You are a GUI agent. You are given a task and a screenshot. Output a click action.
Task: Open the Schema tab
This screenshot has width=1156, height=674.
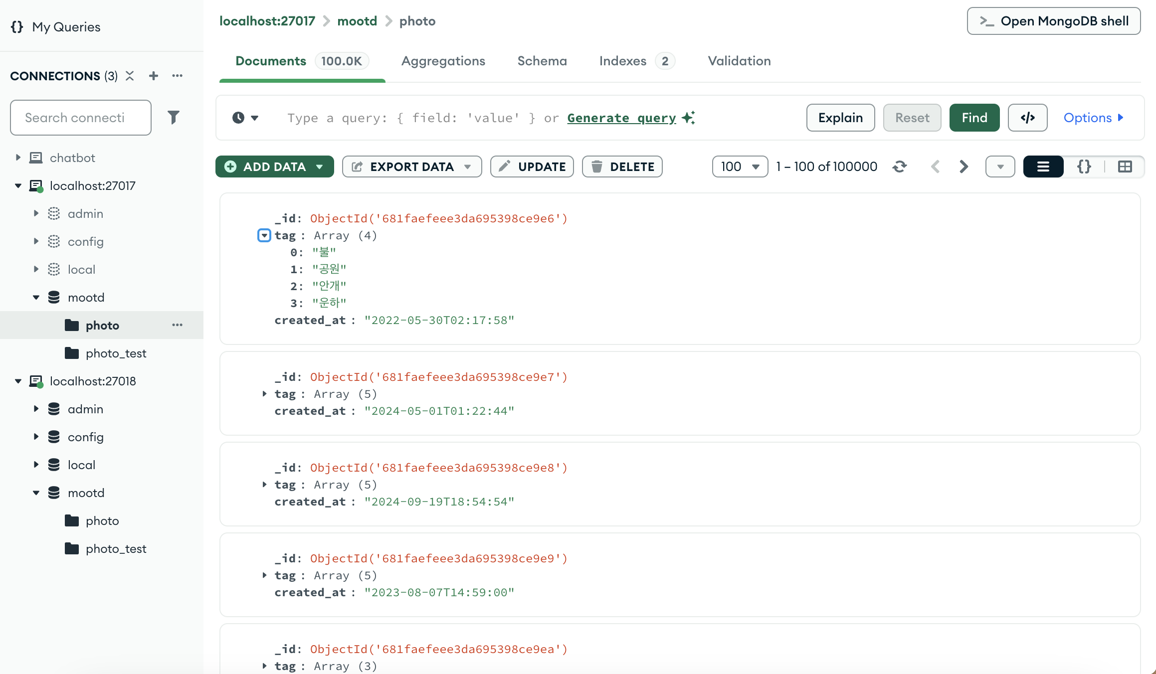click(x=542, y=61)
